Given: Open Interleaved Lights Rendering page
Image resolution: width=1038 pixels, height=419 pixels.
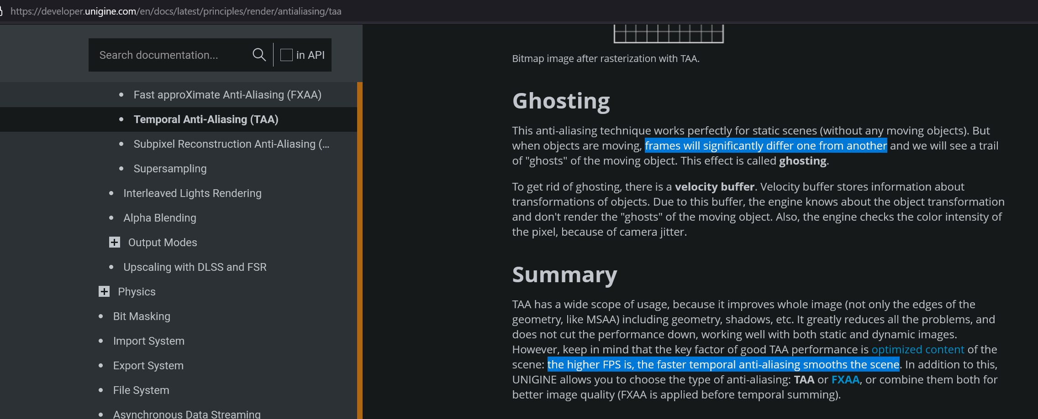Looking at the screenshot, I should tap(192, 193).
